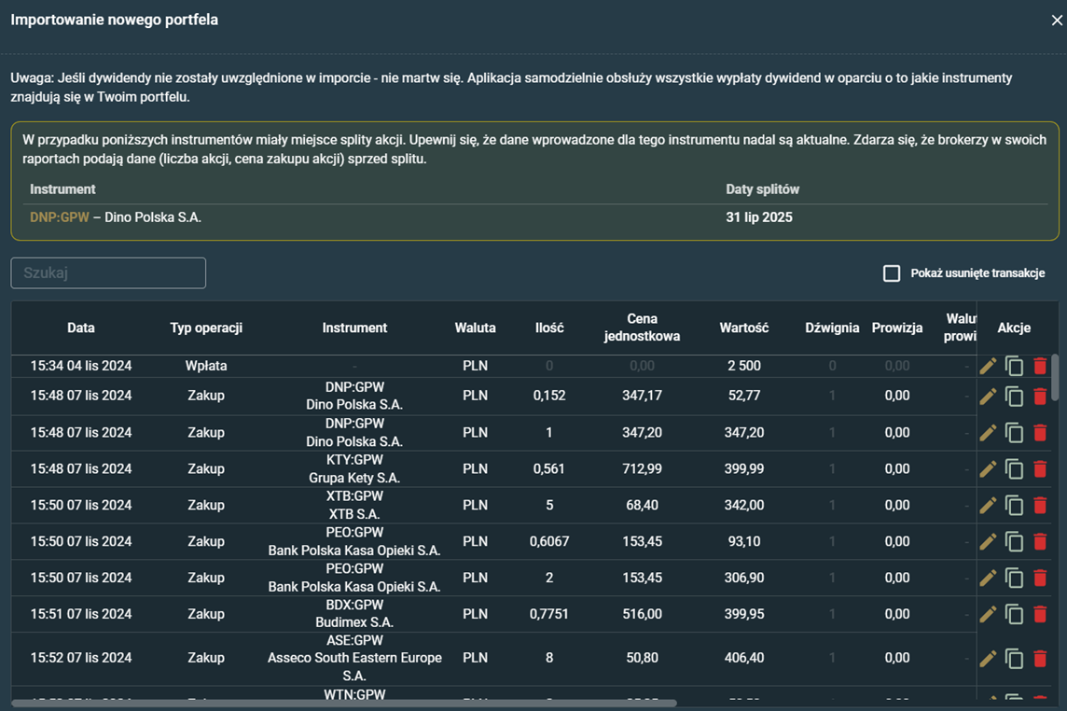Delete the Budimex S.A. transaction
The height and width of the screenshot is (711, 1067).
coord(1040,614)
